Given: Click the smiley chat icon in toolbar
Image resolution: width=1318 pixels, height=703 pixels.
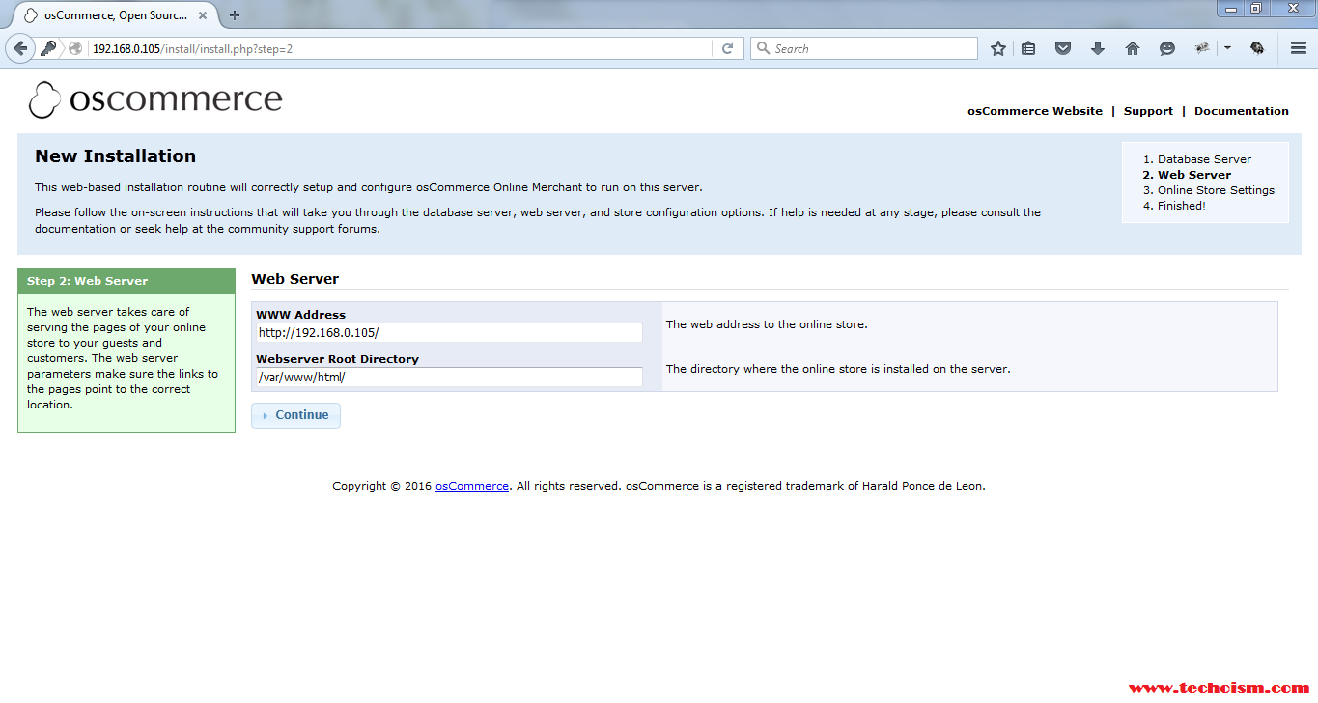Looking at the screenshot, I should (x=1167, y=48).
